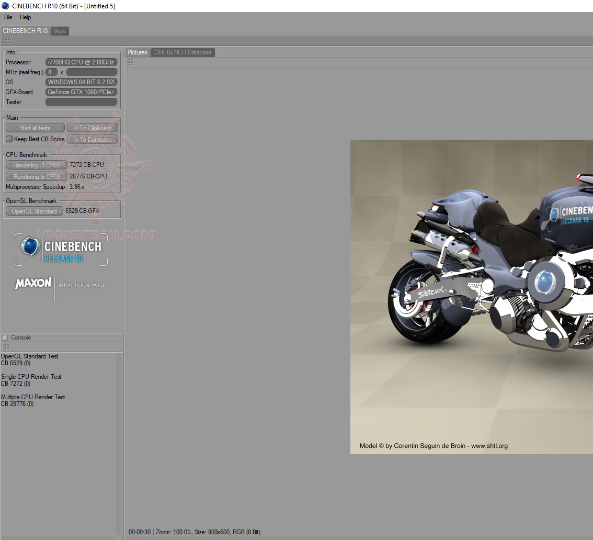Open the Help menu
This screenshot has height=540, width=593.
point(26,17)
